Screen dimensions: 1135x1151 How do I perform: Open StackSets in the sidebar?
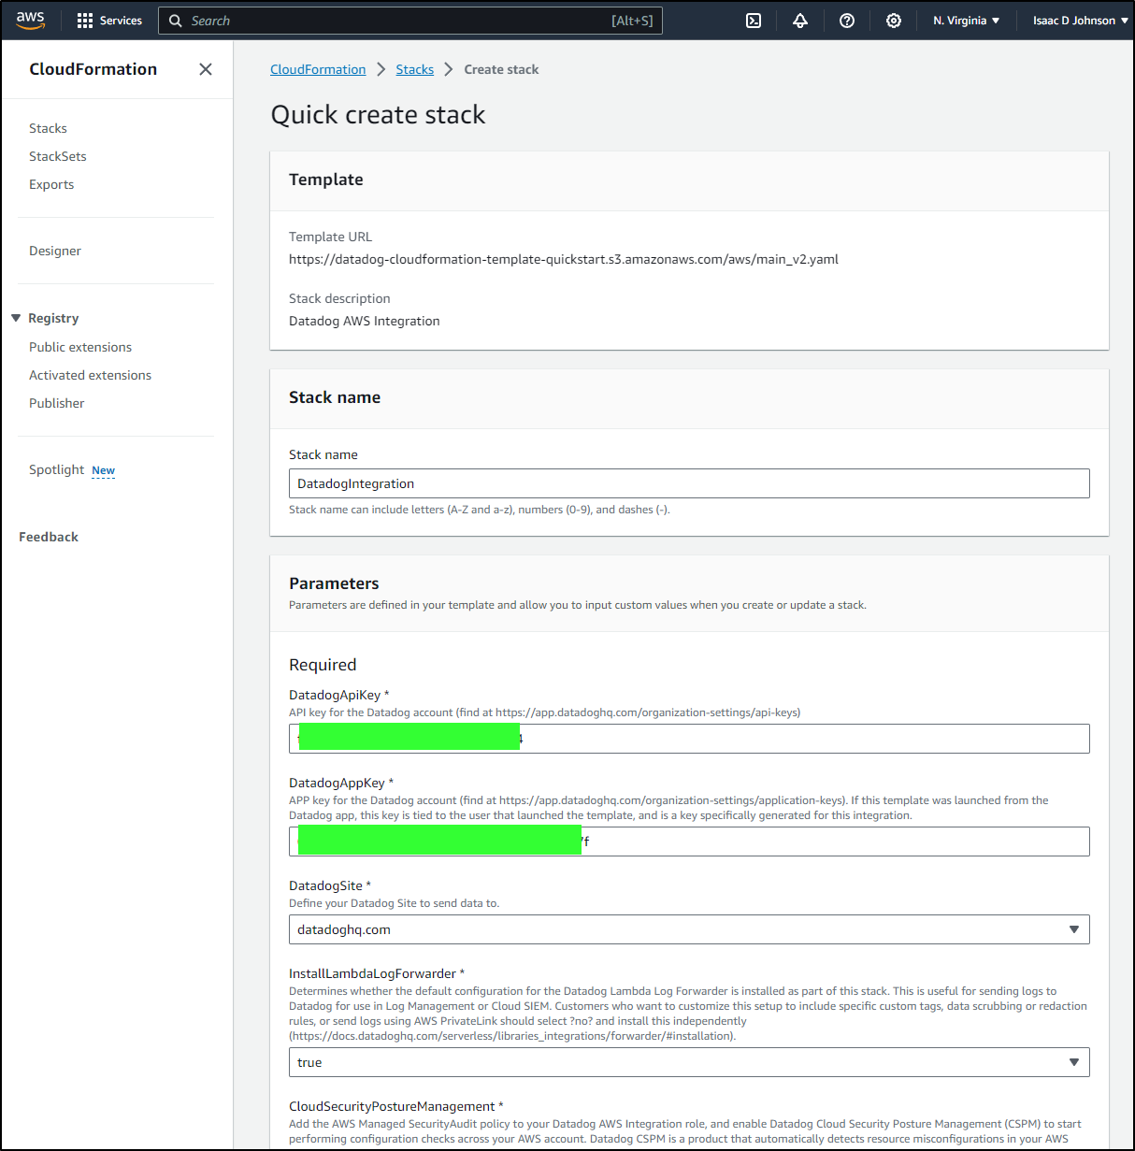(x=58, y=156)
